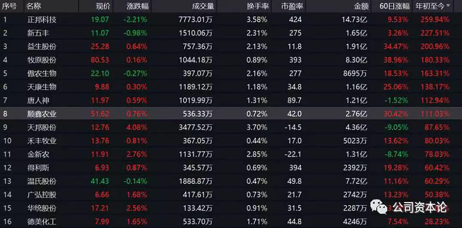Click 60-day change 38.96%
This screenshot has height=228, width=462.
coord(396,60)
